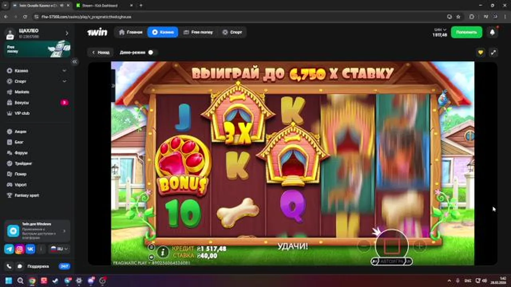Screen dimensions: 511x287
Task: Open the Instagram social icon
Action: coord(20,249)
